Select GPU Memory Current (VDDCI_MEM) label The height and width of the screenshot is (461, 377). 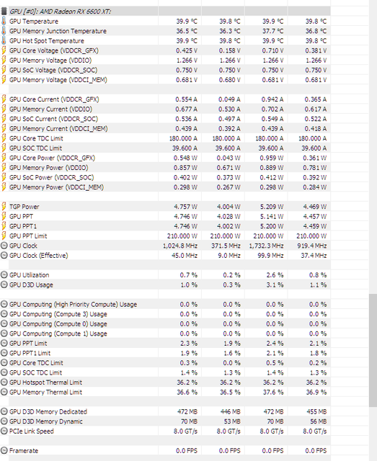click(58, 128)
